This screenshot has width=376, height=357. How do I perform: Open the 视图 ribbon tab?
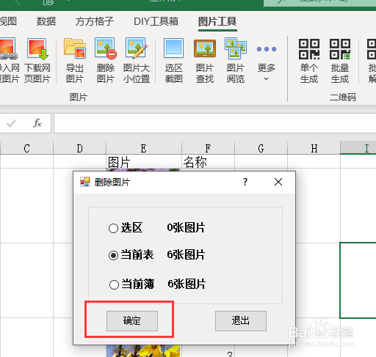pos(8,21)
